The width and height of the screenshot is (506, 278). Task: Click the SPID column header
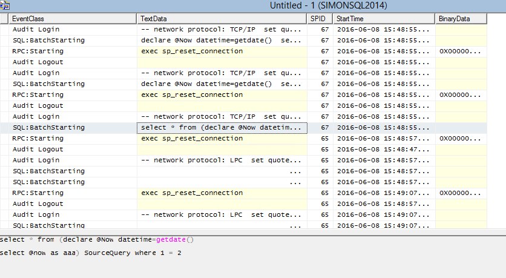tap(320, 19)
